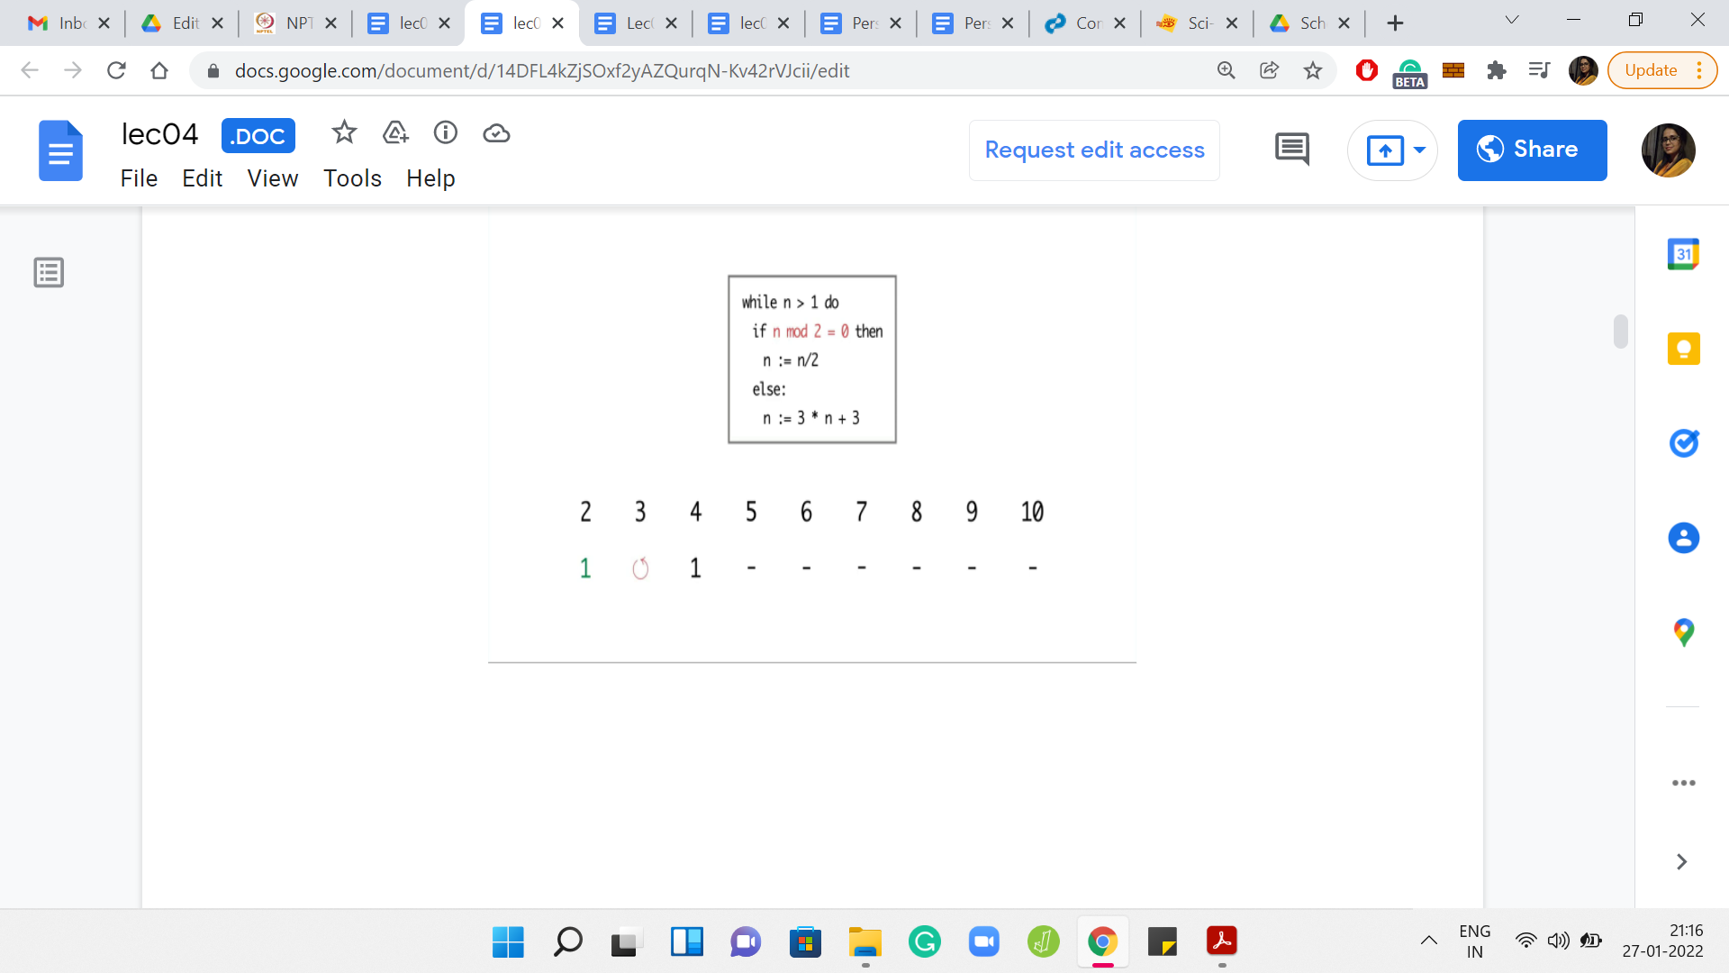Bookmark this page with star icon
The width and height of the screenshot is (1729, 973).
click(x=1313, y=70)
